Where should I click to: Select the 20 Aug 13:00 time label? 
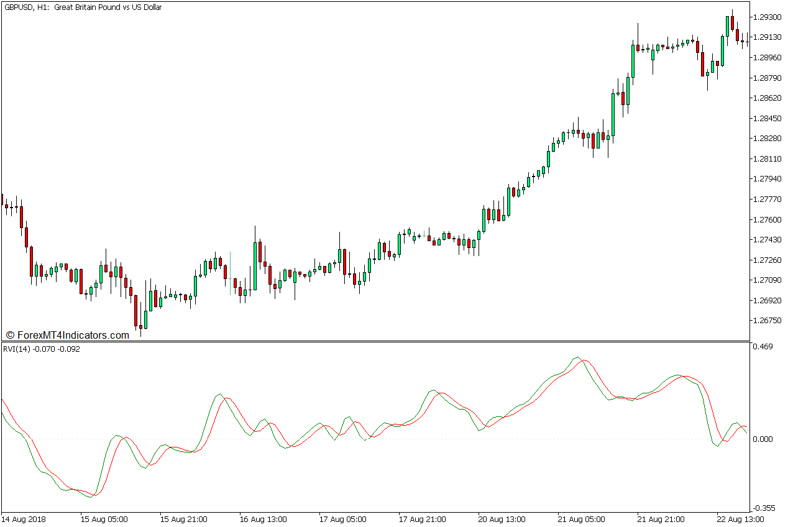(502, 519)
